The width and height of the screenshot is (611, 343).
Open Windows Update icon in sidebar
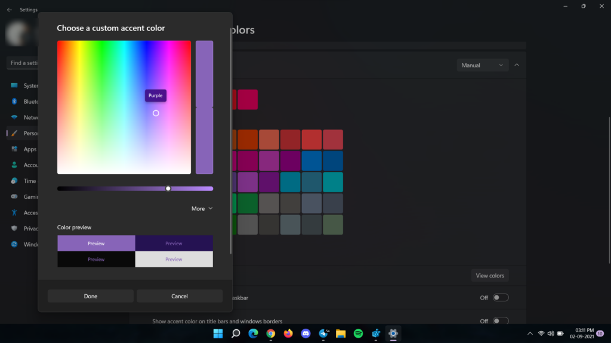tap(14, 244)
